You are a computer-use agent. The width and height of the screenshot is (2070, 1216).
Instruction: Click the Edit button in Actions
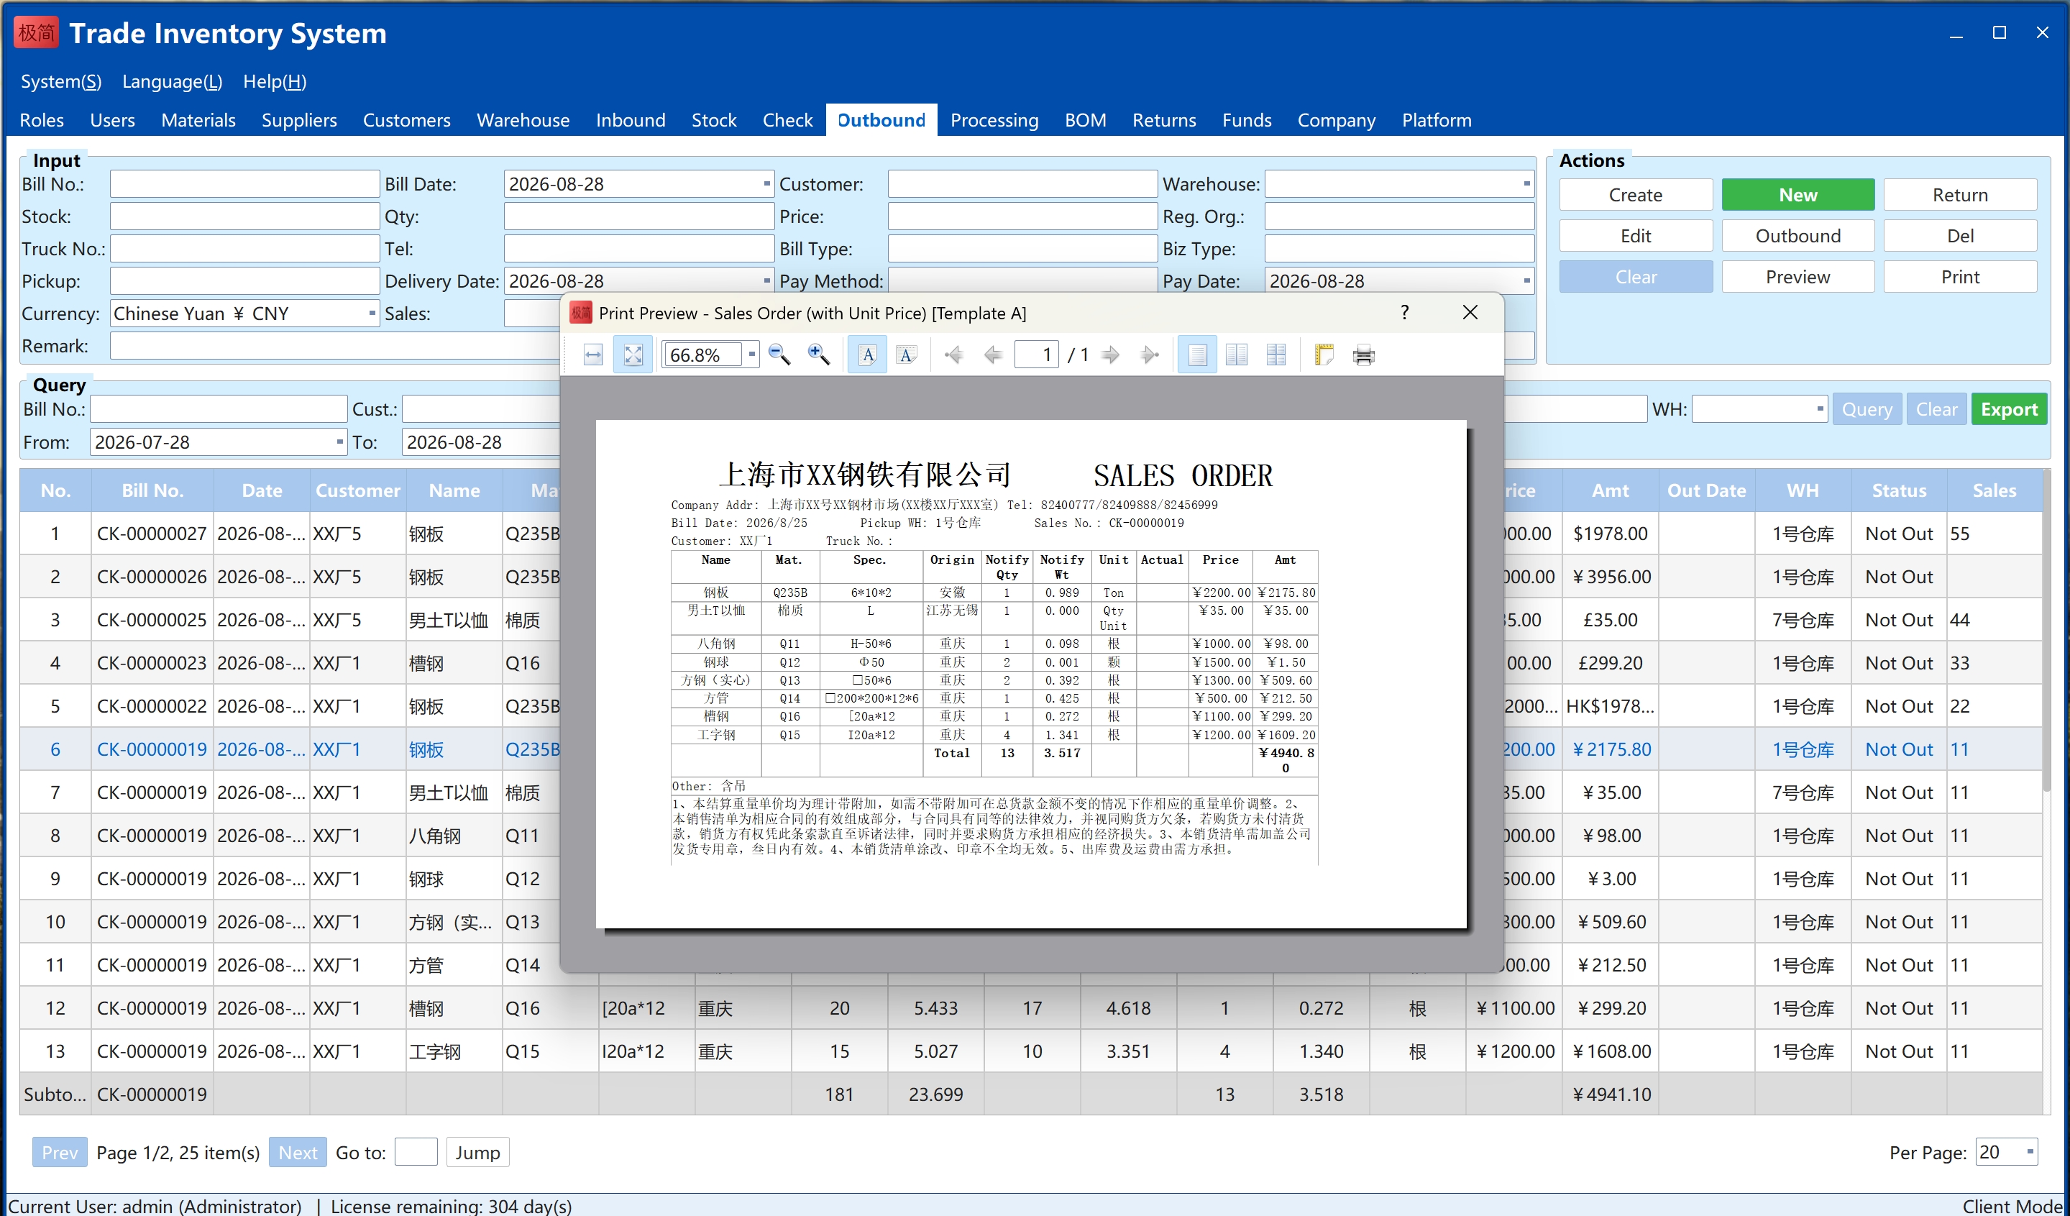coord(1636,236)
